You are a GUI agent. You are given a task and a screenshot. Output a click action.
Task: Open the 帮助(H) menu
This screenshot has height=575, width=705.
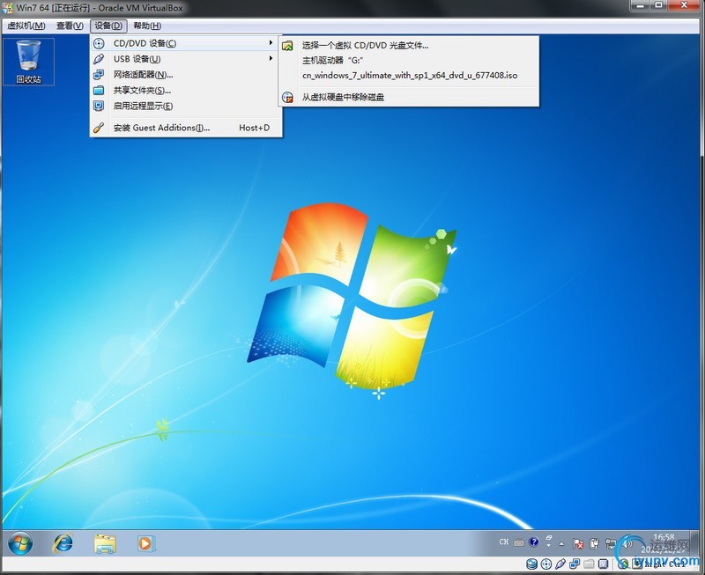(x=147, y=26)
